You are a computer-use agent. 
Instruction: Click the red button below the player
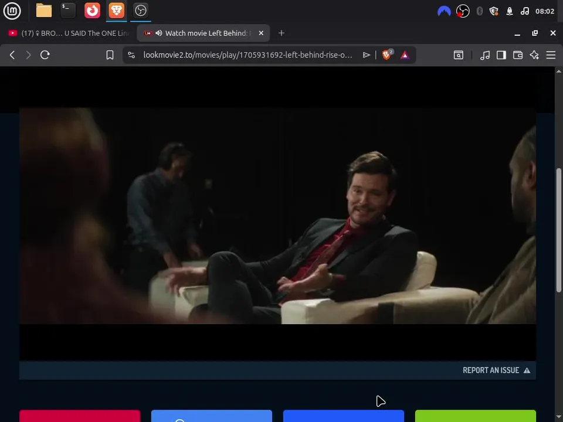tap(80, 416)
